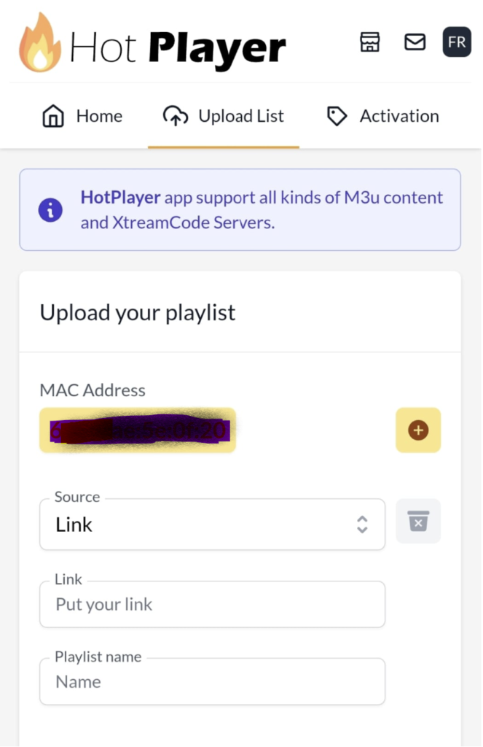The width and height of the screenshot is (483, 747).
Task: Click the HotPlayer info banner text
Action: pos(262,210)
